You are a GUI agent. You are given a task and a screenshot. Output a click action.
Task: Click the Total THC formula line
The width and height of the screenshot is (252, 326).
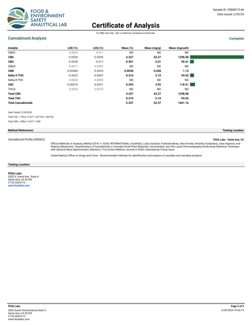coord(31,117)
